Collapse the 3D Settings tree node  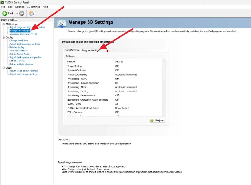coord(4,24)
